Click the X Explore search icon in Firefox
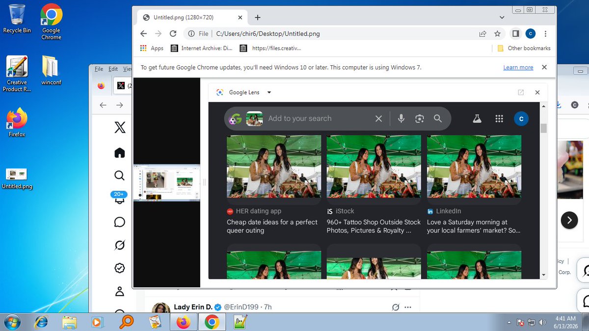 [x=119, y=176]
